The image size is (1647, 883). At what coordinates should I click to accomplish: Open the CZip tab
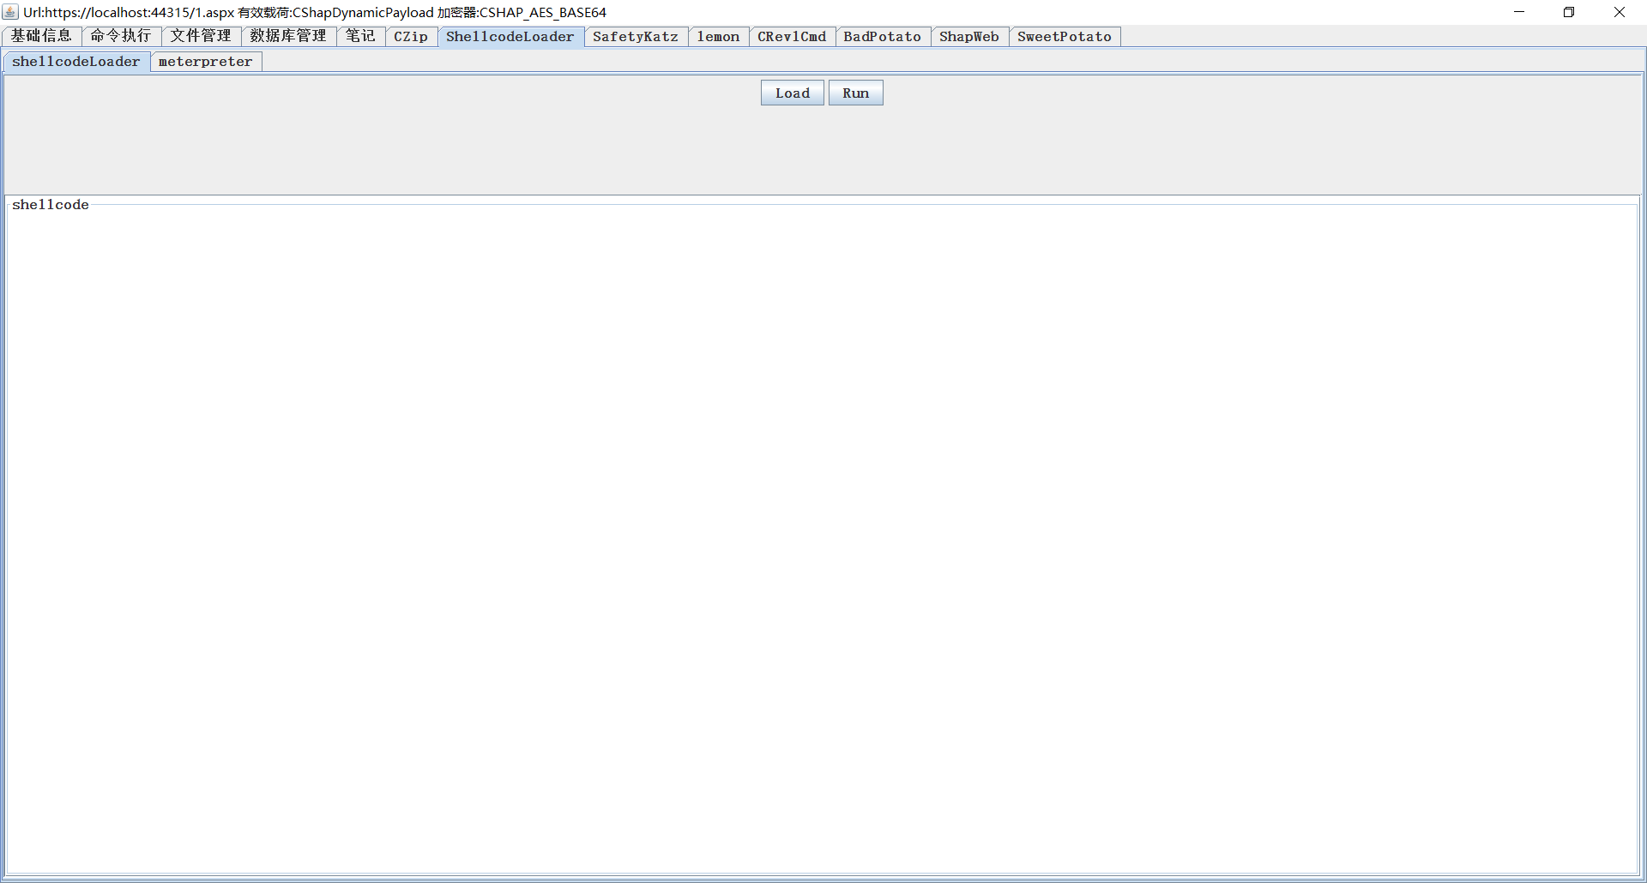tap(411, 36)
